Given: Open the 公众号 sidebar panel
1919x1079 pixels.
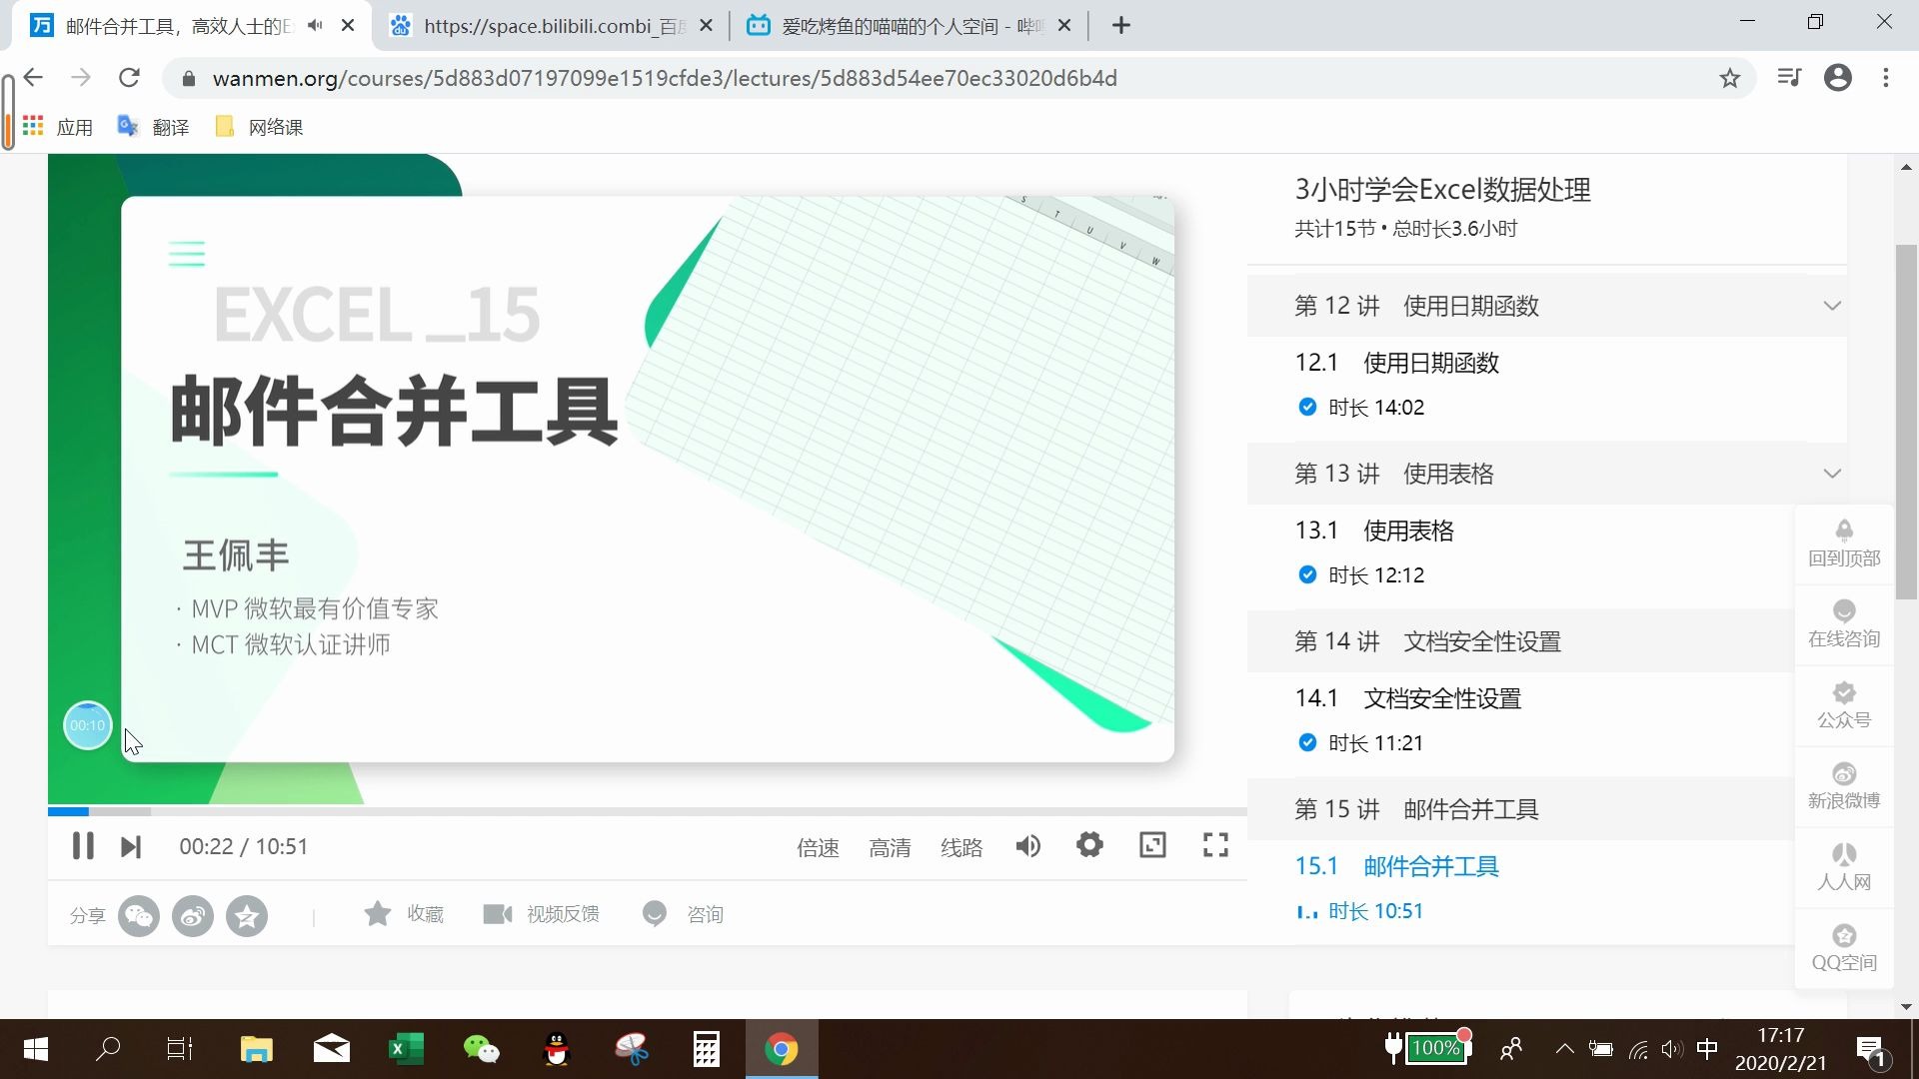Looking at the screenshot, I should click(1843, 703).
